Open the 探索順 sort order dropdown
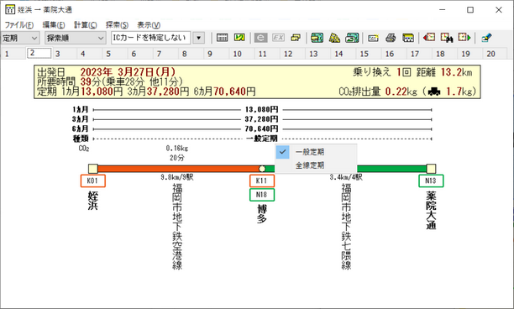514x309 pixels. (76, 38)
